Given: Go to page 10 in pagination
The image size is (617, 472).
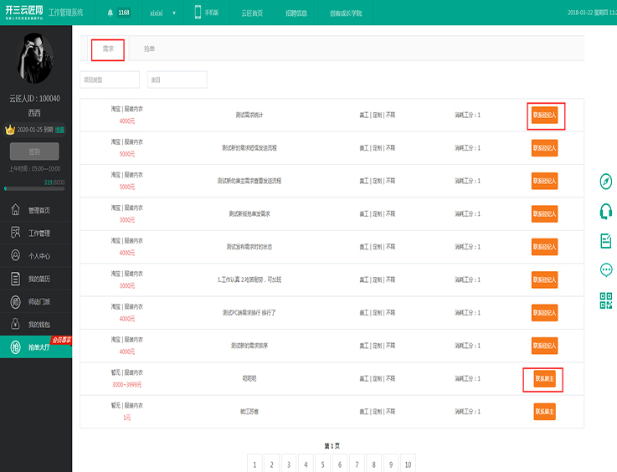Looking at the screenshot, I should point(408,464).
